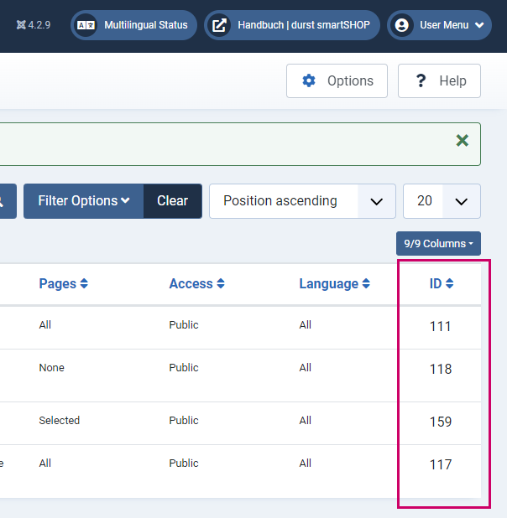Click the search magnifier button

coord(7,201)
